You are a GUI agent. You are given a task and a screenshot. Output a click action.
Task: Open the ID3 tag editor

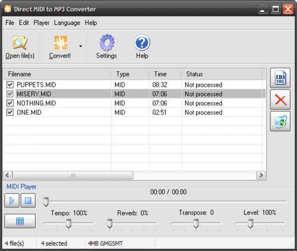pos(280,78)
